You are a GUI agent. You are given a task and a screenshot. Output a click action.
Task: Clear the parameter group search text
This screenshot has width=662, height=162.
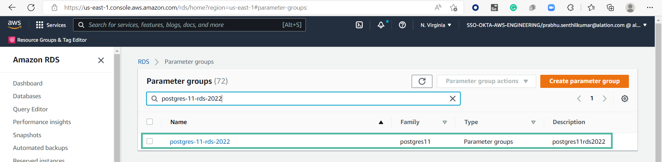tap(453, 99)
